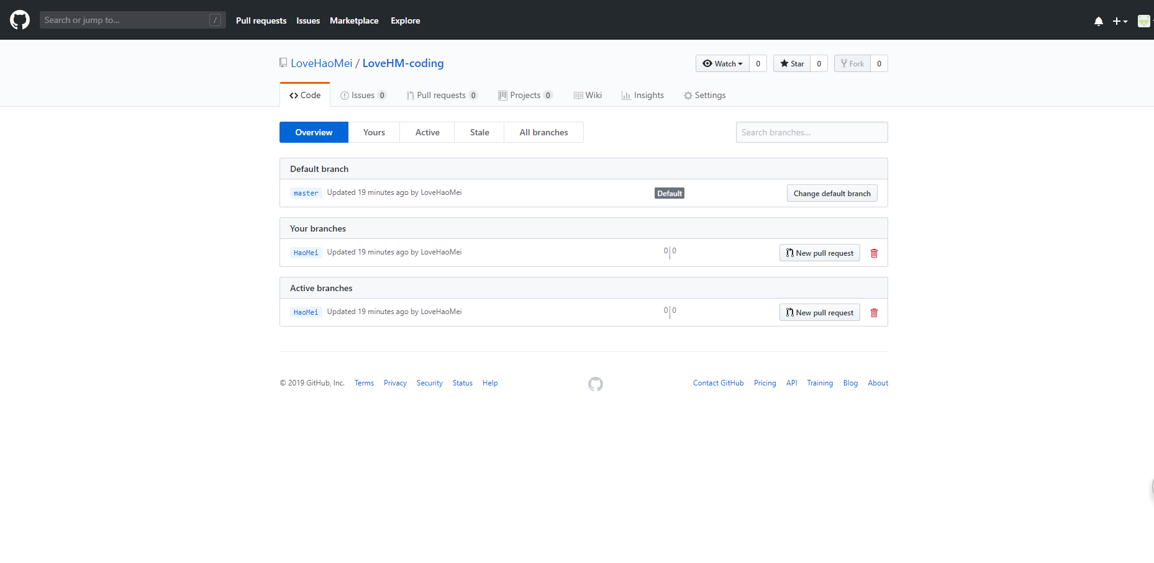New pull request for Your branches HaoMei
Image resolution: width=1154 pixels, height=563 pixels.
[x=820, y=253]
